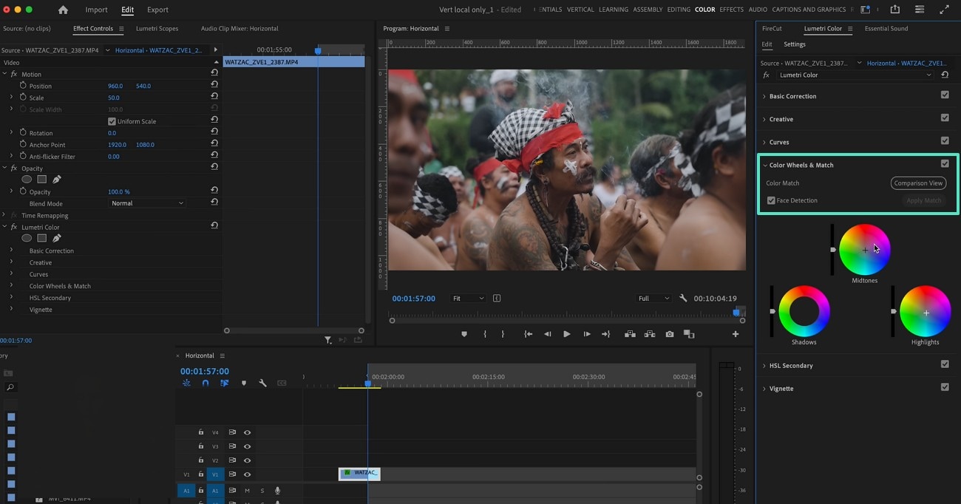
Task: Disable the Curves section checkbox
Action: coord(945,141)
